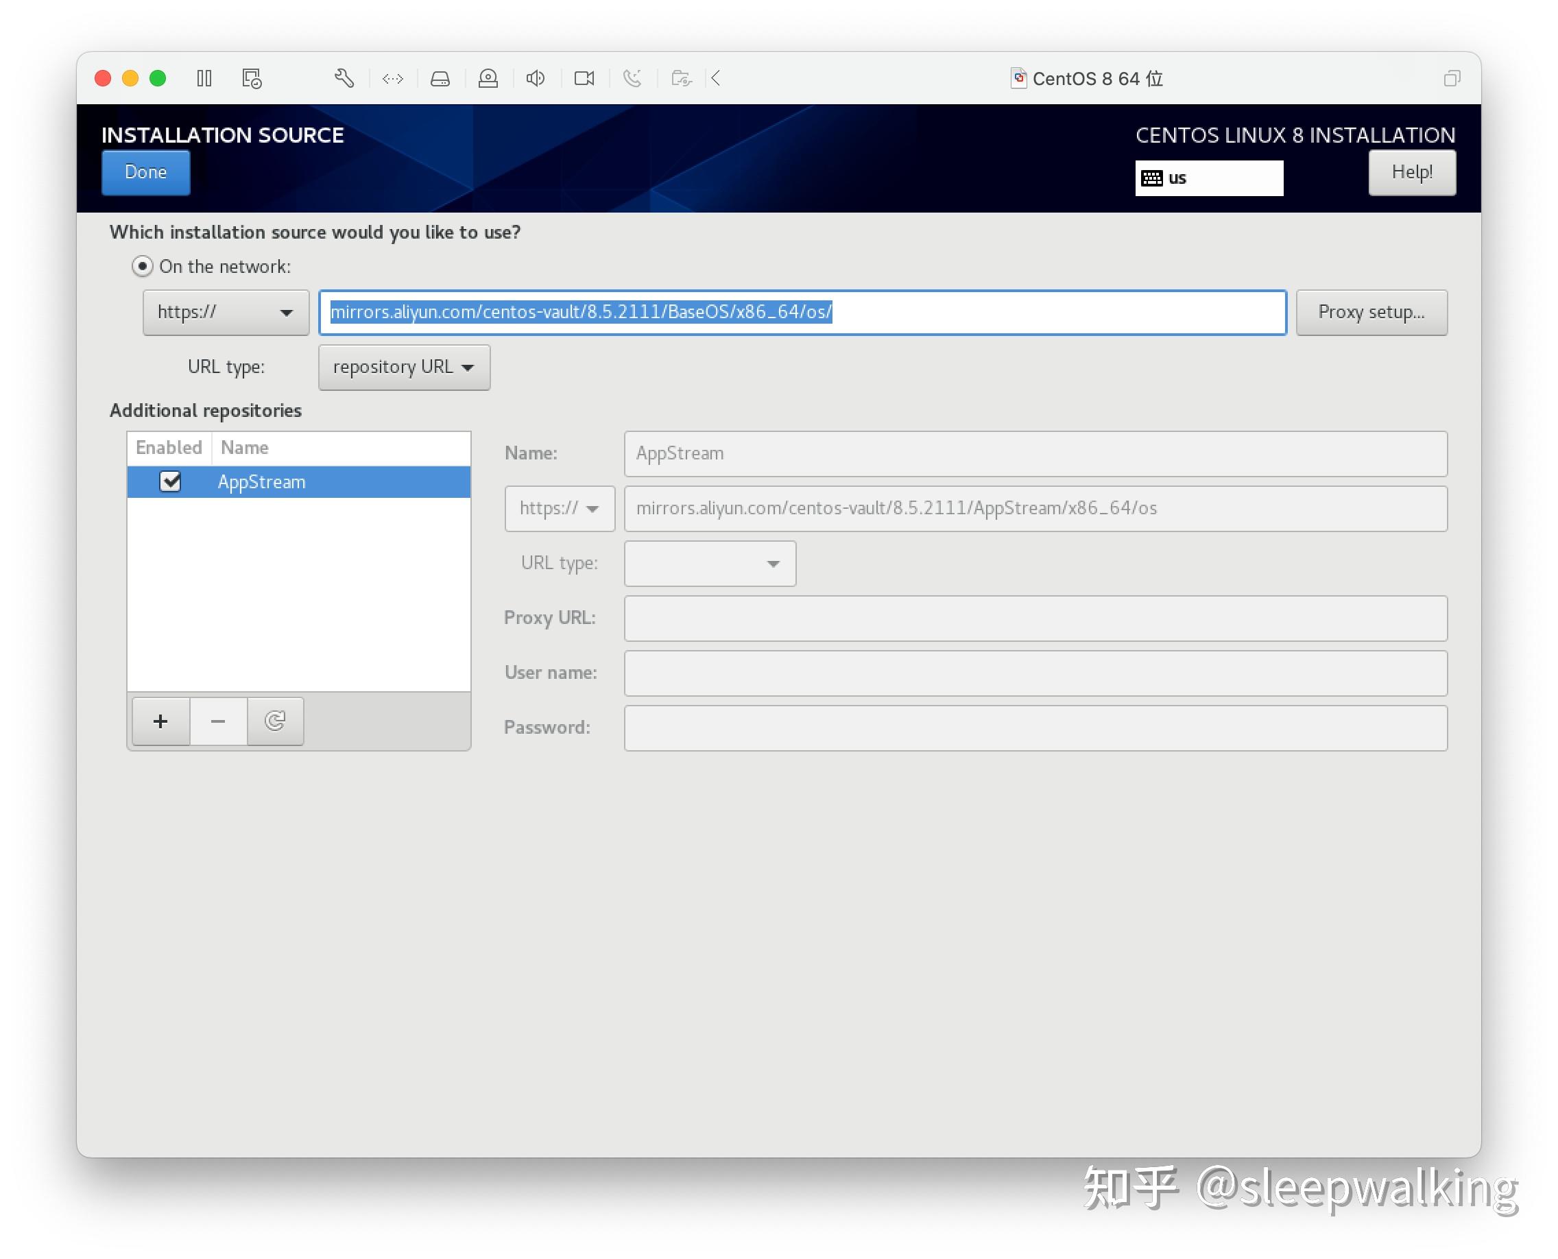Click the CD/DVD drive icon
The width and height of the screenshot is (1558, 1259).
(488, 78)
